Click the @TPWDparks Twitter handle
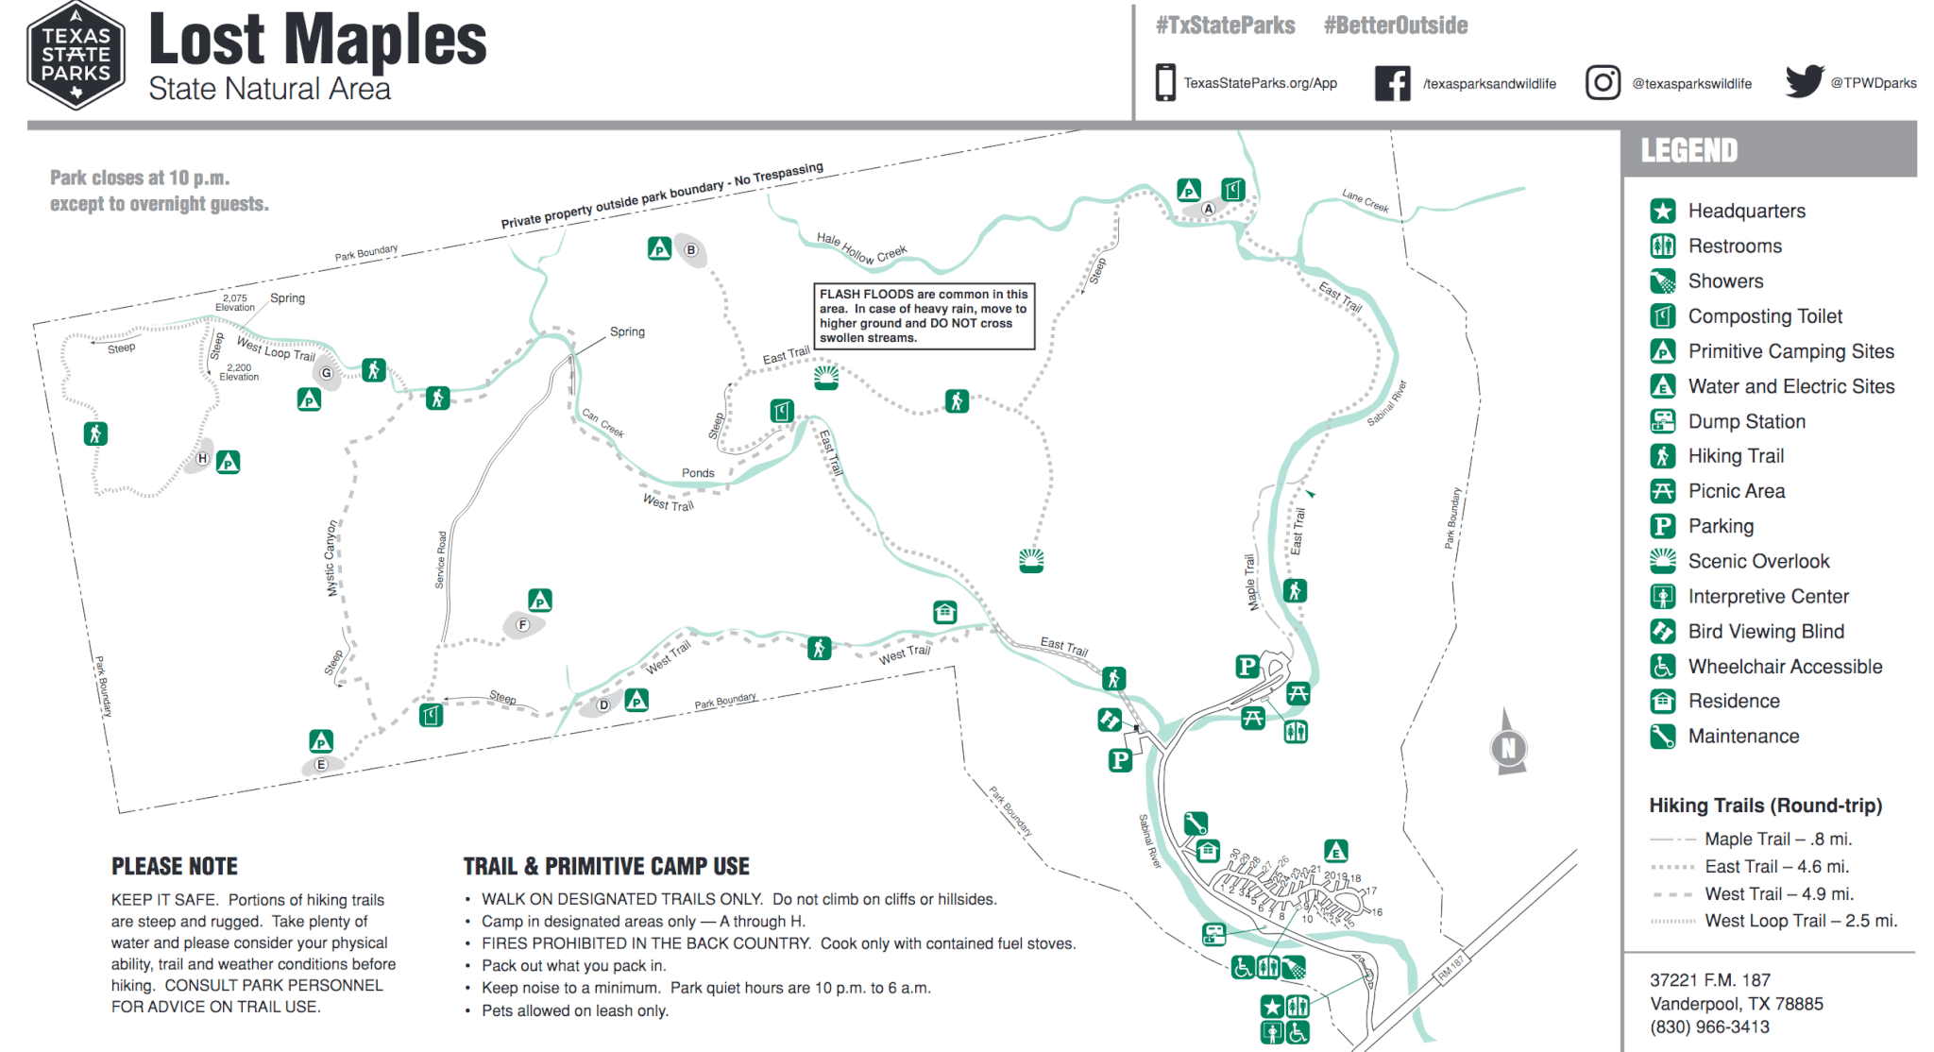1934x1052 pixels. click(1874, 83)
